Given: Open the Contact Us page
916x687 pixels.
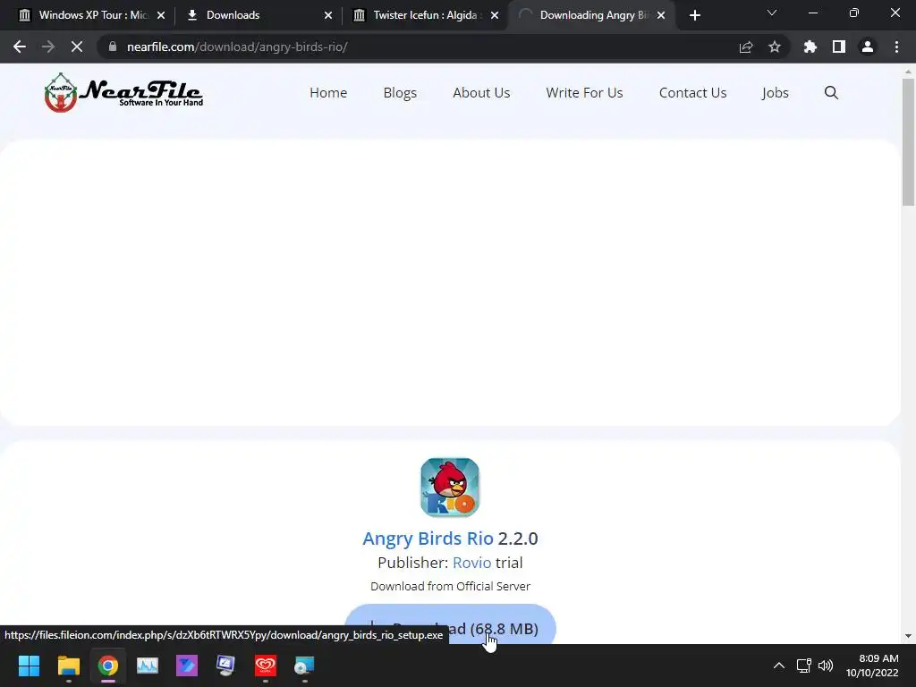Looking at the screenshot, I should pos(693,92).
